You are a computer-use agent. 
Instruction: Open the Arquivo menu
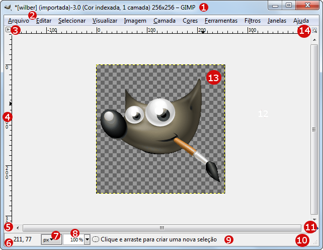click(19, 21)
